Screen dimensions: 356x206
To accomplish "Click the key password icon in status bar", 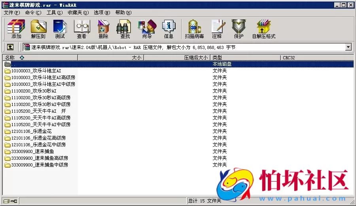I will click(14, 201).
